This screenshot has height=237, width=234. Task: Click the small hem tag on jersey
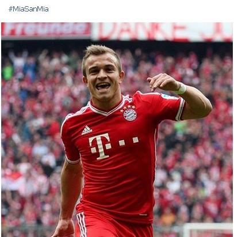143,215
